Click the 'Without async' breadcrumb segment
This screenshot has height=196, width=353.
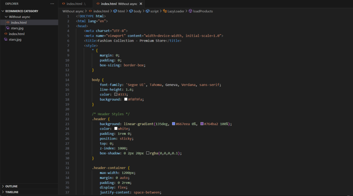(73, 11)
